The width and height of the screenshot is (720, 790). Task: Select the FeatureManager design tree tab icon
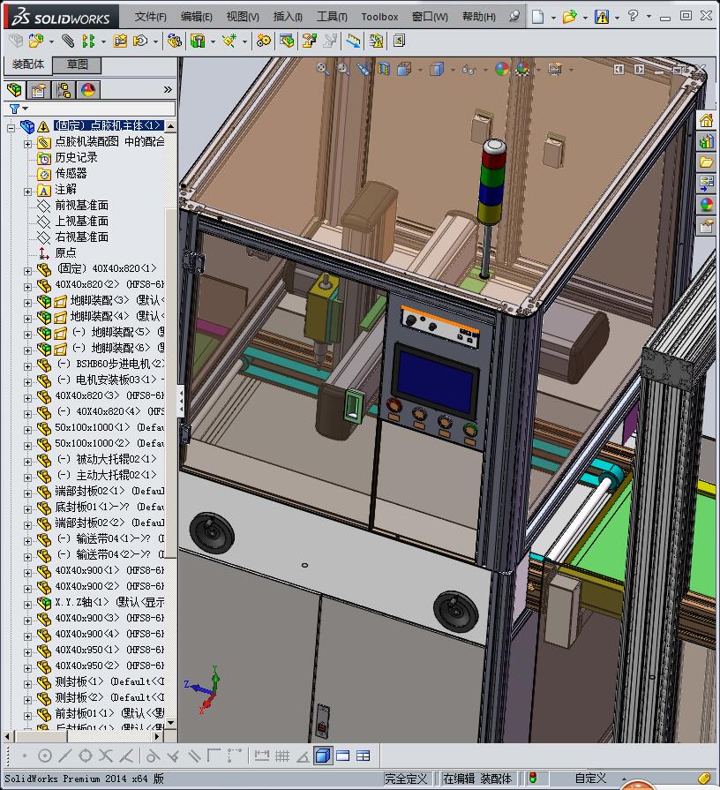click(x=15, y=90)
